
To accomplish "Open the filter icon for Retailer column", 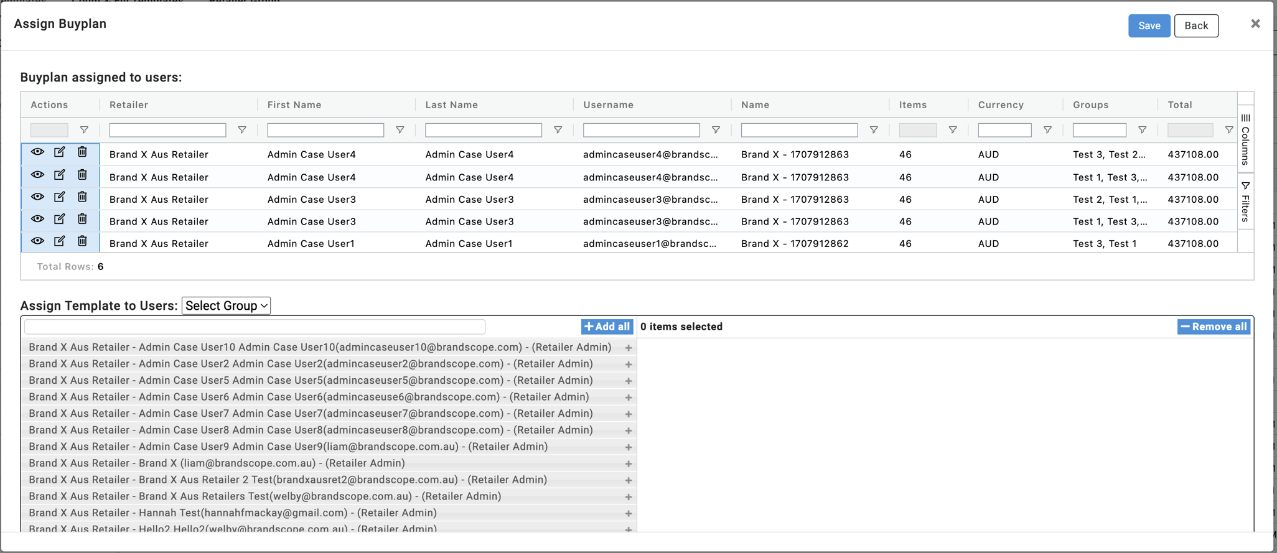I will tap(242, 130).
